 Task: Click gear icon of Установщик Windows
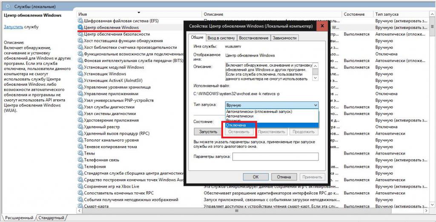point(80,74)
